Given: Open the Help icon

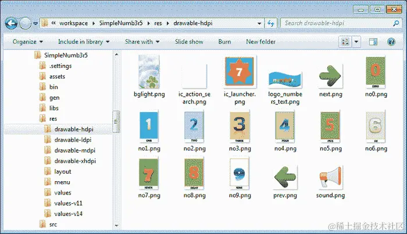Looking at the screenshot, I should click(x=391, y=42).
